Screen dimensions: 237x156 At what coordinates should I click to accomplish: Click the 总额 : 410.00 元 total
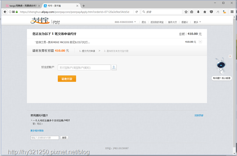coord(190,34)
